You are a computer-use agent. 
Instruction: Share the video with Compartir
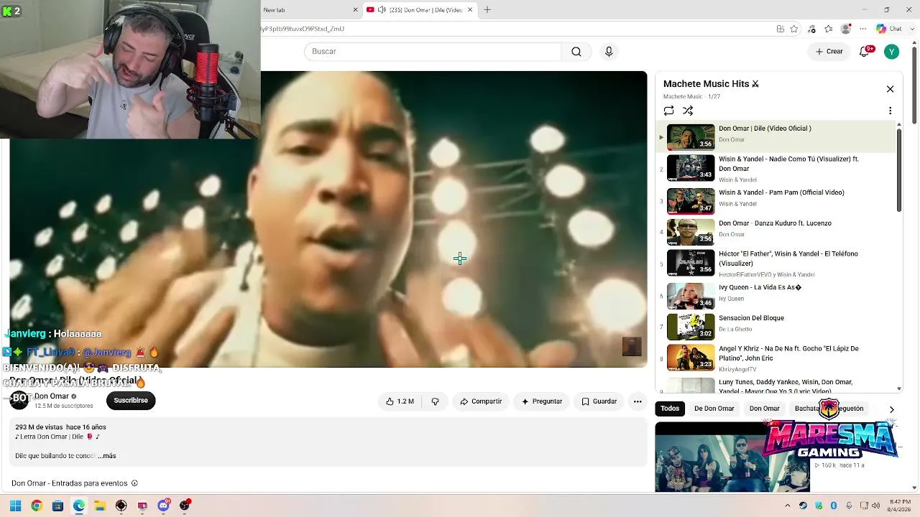pos(481,401)
